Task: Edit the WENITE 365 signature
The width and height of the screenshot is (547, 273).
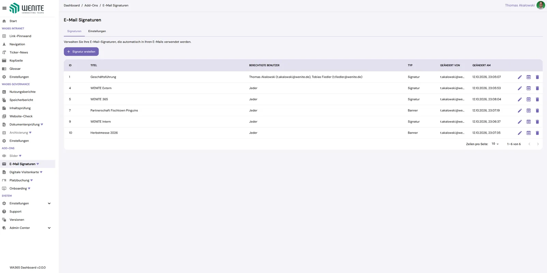Action: tap(520, 100)
